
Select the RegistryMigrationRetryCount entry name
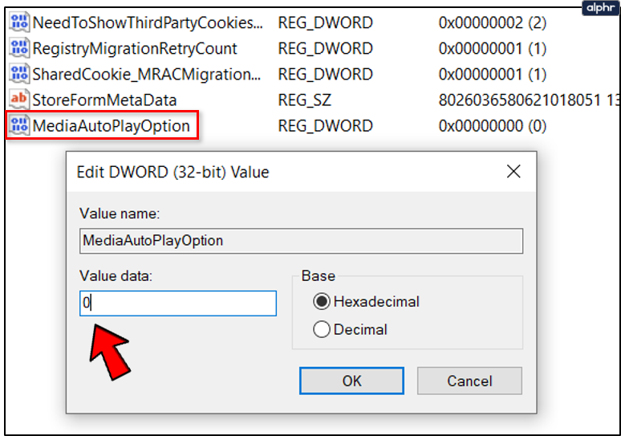(135, 49)
